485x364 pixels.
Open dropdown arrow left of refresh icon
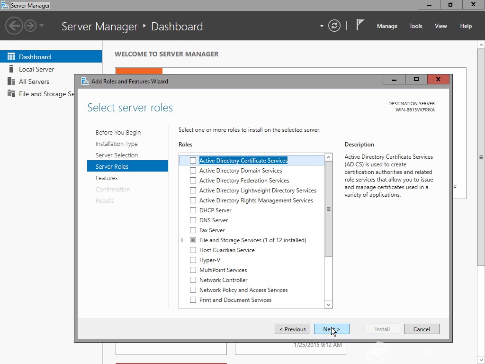[322, 26]
